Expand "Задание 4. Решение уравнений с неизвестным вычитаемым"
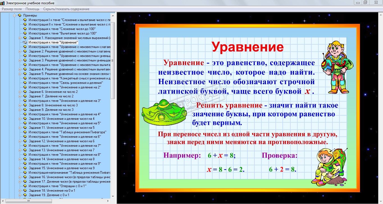Image resolution: width=383 pixels, height=204 pixels. tap(20, 69)
